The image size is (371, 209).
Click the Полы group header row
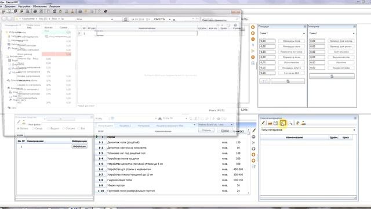click(x=172, y=137)
